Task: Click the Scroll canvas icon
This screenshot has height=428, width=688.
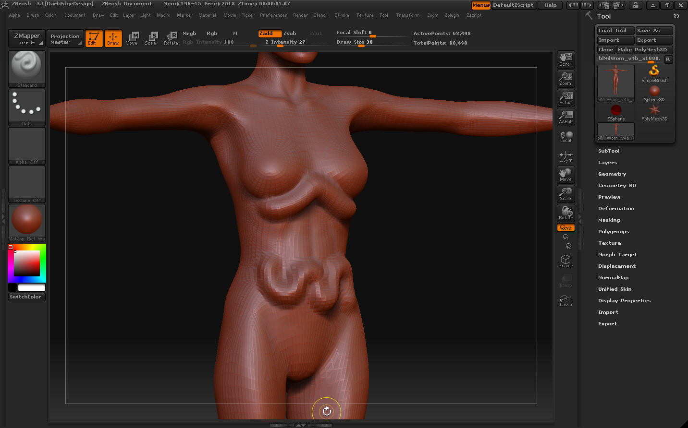Action: [565, 59]
